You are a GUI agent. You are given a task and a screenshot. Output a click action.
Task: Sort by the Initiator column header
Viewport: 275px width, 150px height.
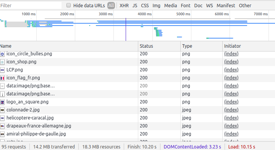pyautogui.click(x=249, y=46)
